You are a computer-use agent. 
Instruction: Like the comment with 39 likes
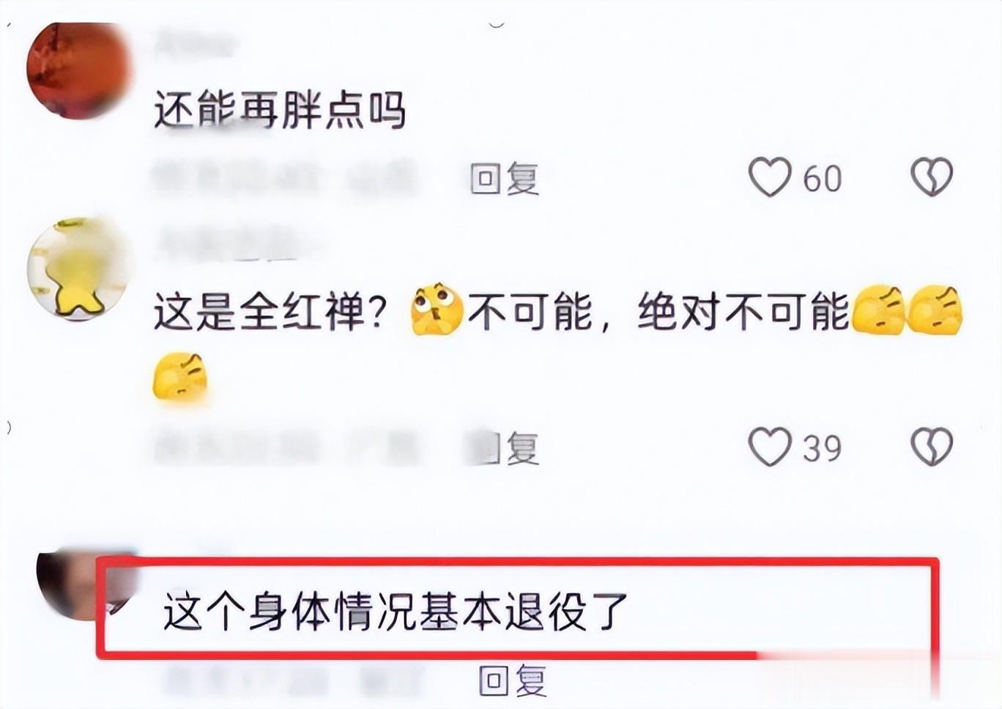click(x=770, y=447)
